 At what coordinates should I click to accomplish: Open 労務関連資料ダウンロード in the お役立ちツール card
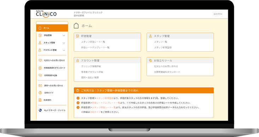click(x=167, y=72)
